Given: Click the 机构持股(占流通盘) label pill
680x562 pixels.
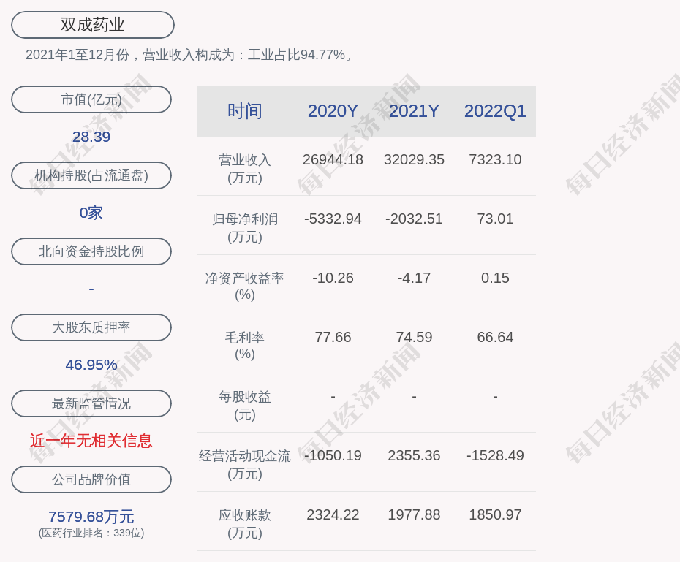Looking at the screenshot, I should [91, 175].
